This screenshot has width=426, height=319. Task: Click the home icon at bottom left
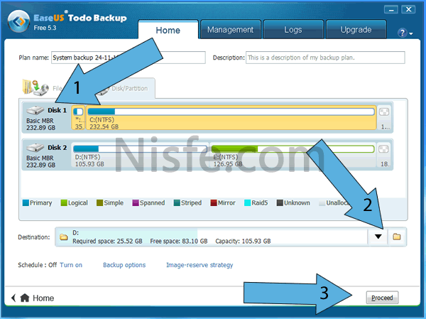pos(25,298)
